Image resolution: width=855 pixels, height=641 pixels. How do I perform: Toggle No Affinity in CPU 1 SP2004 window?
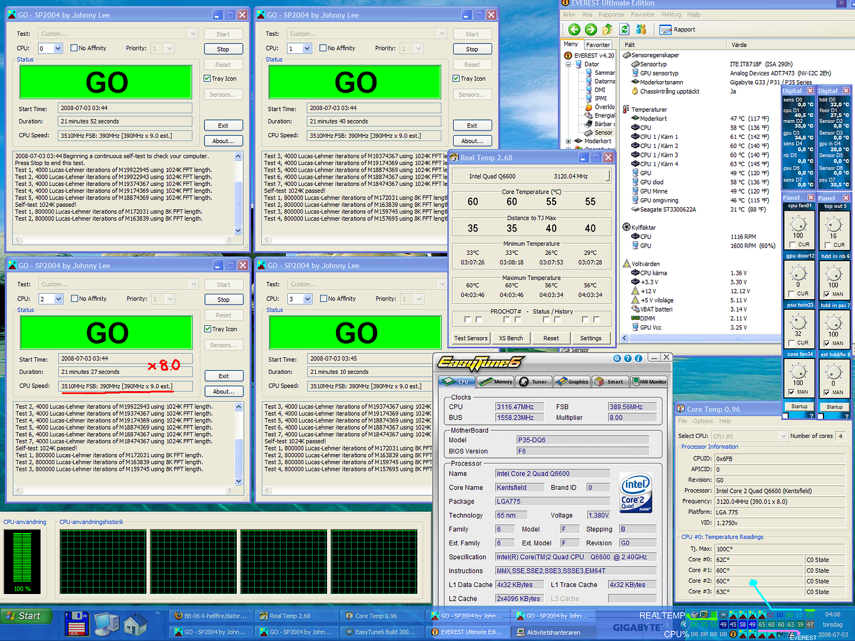[323, 48]
